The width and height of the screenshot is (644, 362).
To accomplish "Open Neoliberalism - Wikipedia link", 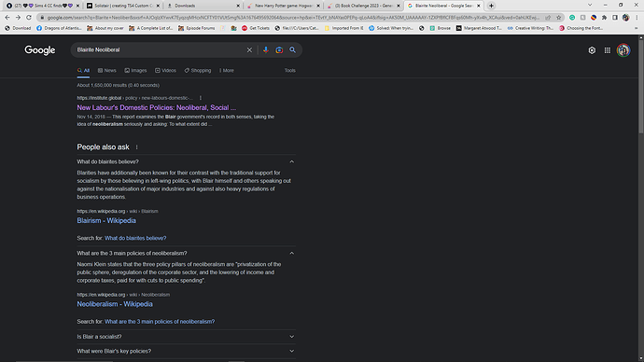I will (x=115, y=304).
